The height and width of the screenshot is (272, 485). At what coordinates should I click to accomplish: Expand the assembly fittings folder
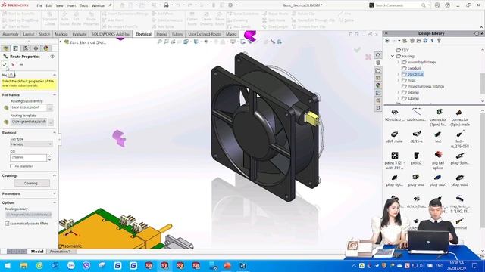(399, 62)
